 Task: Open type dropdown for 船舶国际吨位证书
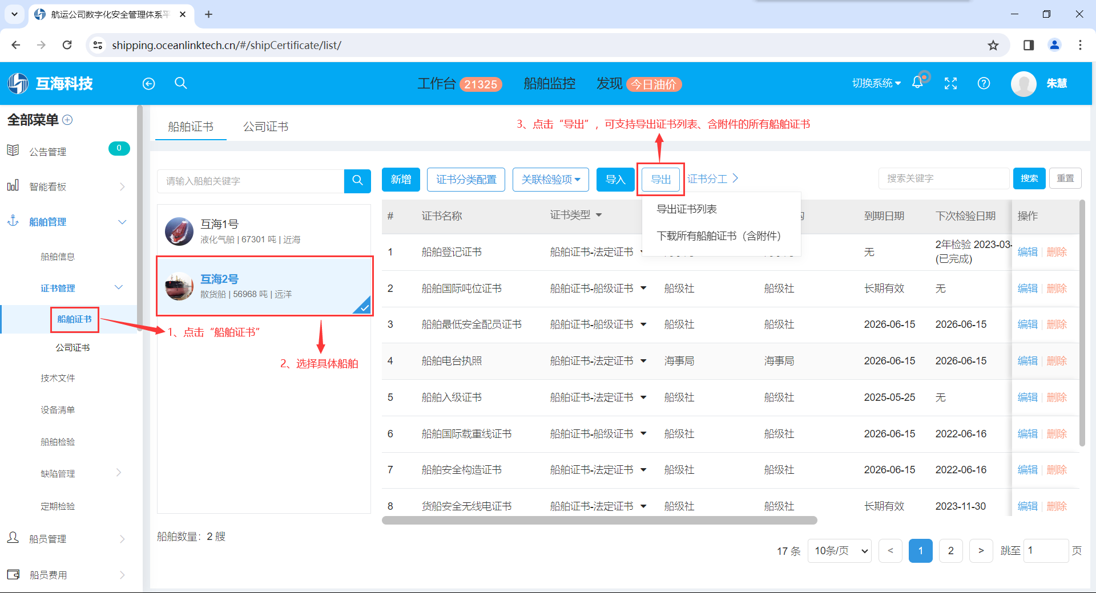(x=643, y=289)
